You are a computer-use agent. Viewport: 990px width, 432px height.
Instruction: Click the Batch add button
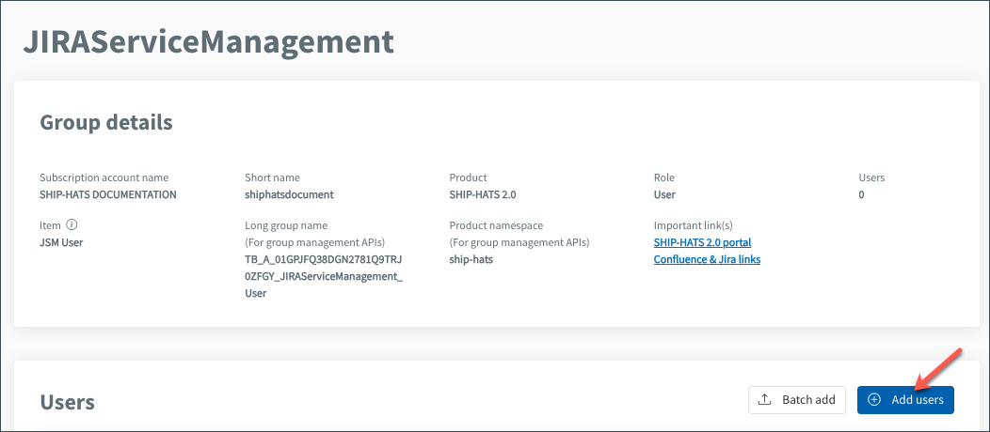797,400
